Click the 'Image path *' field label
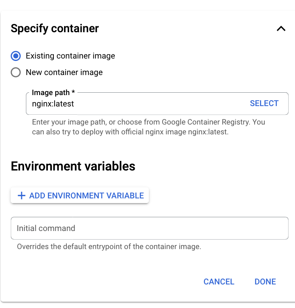295x308 pixels. click(x=53, y=93)
